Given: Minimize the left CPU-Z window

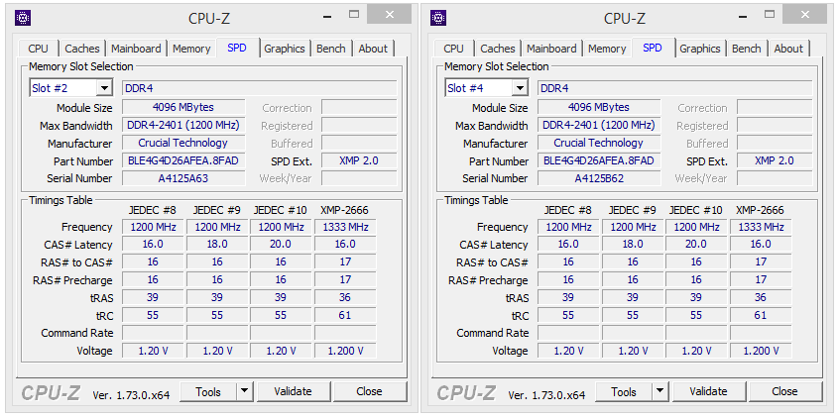Looking at the screenshot, I should pyautogui.click(x=327, y=16).
